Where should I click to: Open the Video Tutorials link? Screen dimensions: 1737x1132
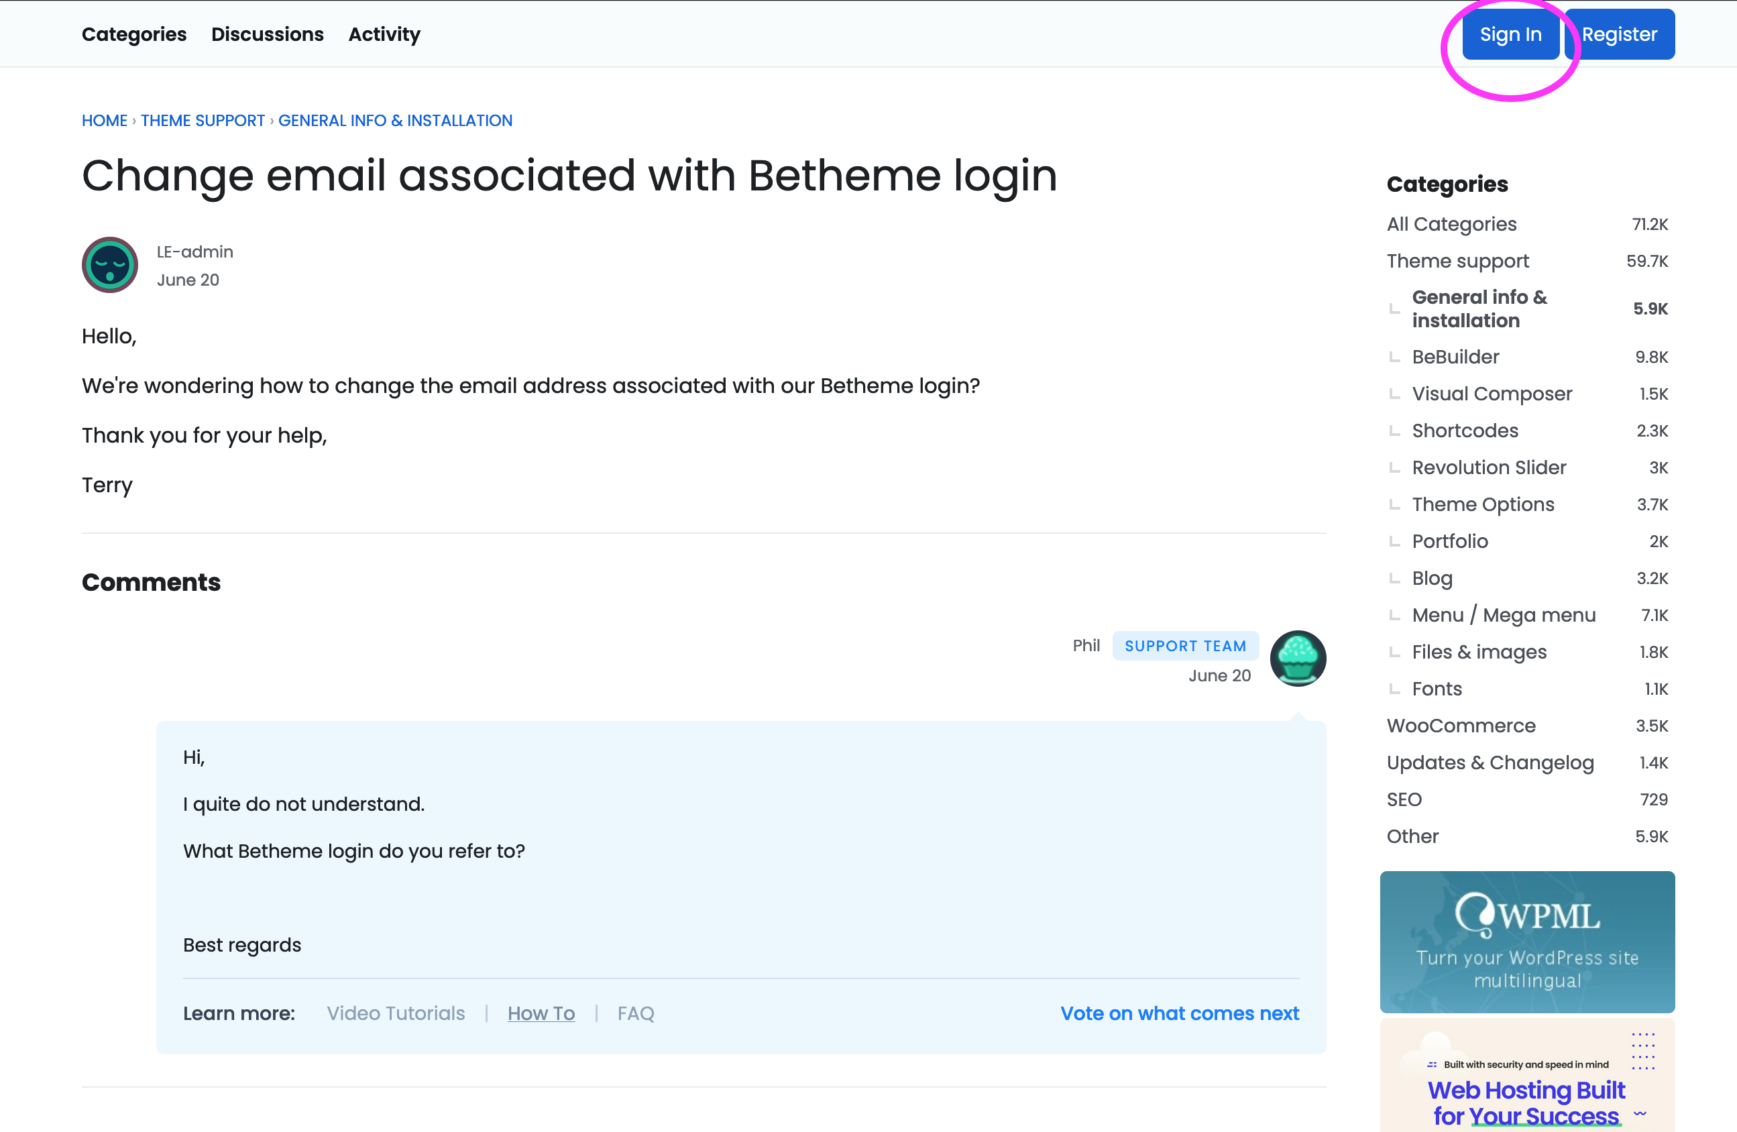[x=396, y=1013]
